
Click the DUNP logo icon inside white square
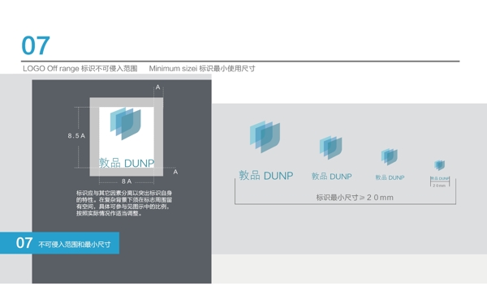coord(126,123)
